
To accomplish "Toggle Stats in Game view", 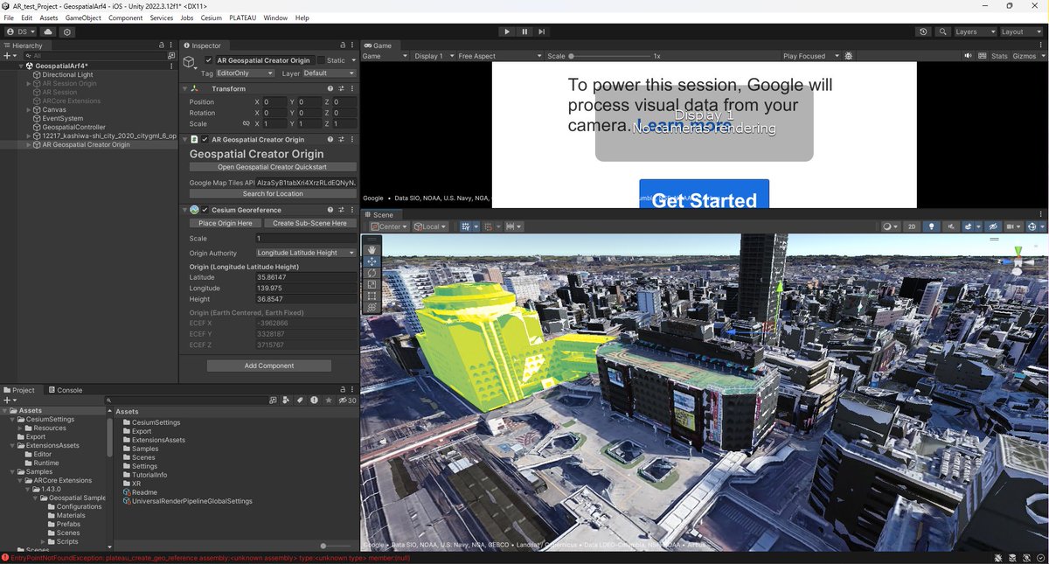I will coord(999,56).
